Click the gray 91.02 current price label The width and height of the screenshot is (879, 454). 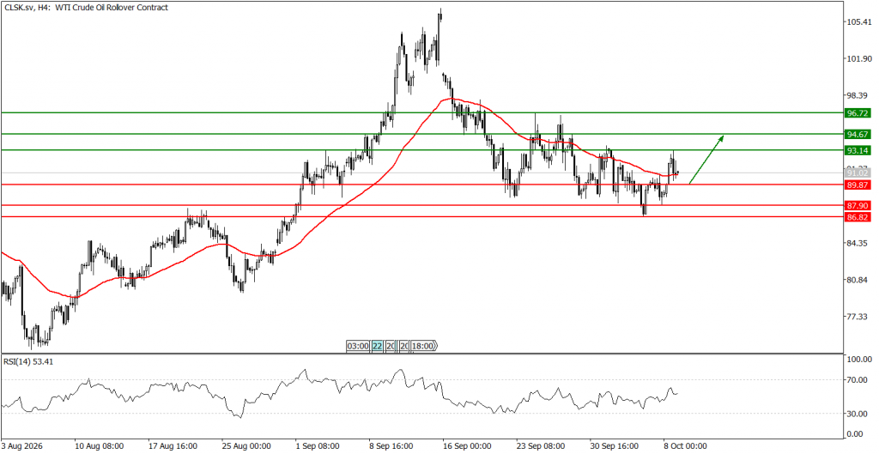[x=858, y=173]
